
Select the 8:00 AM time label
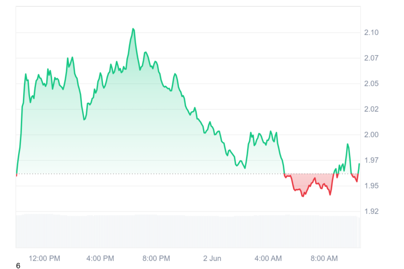click(x=324, y=259)
